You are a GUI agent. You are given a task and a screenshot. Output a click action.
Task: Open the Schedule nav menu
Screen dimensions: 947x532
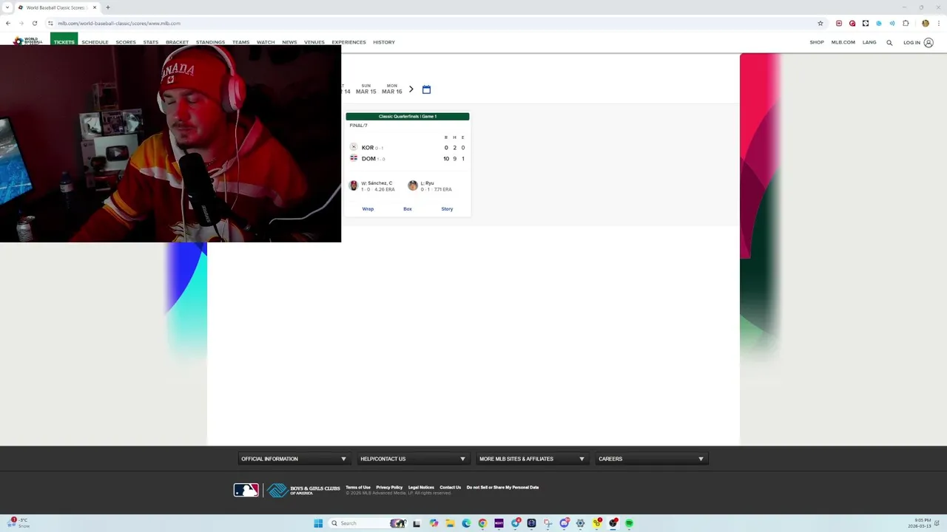pyautogui.click(x=95, y=42)
